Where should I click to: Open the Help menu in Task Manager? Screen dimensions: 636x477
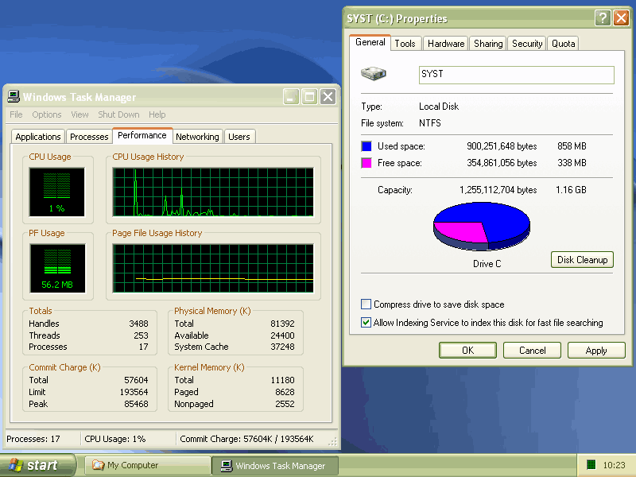point(157,114)
